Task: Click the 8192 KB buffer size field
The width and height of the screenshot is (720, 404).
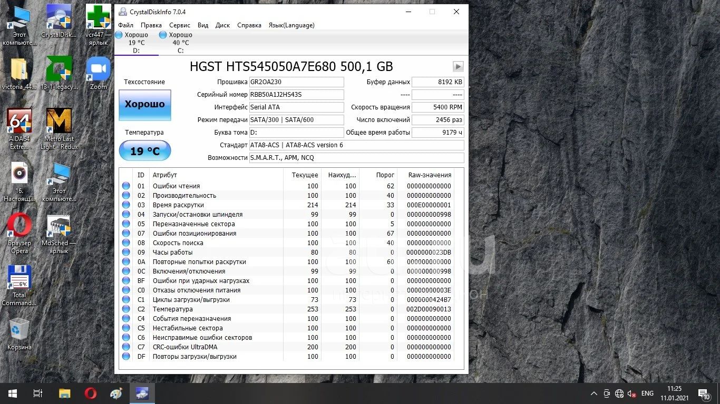Action: coord(438,82)
